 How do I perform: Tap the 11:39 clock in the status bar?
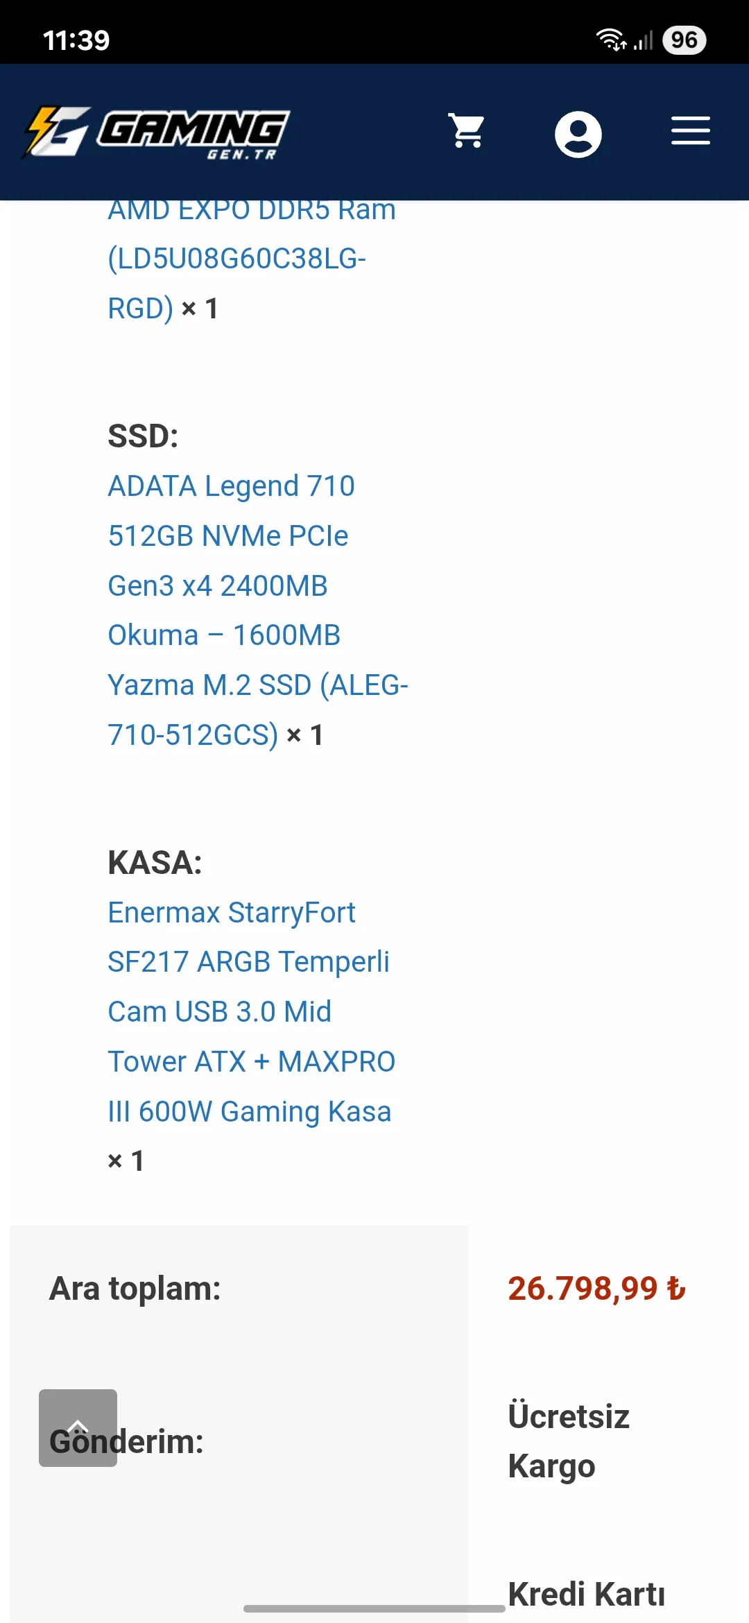76,40
